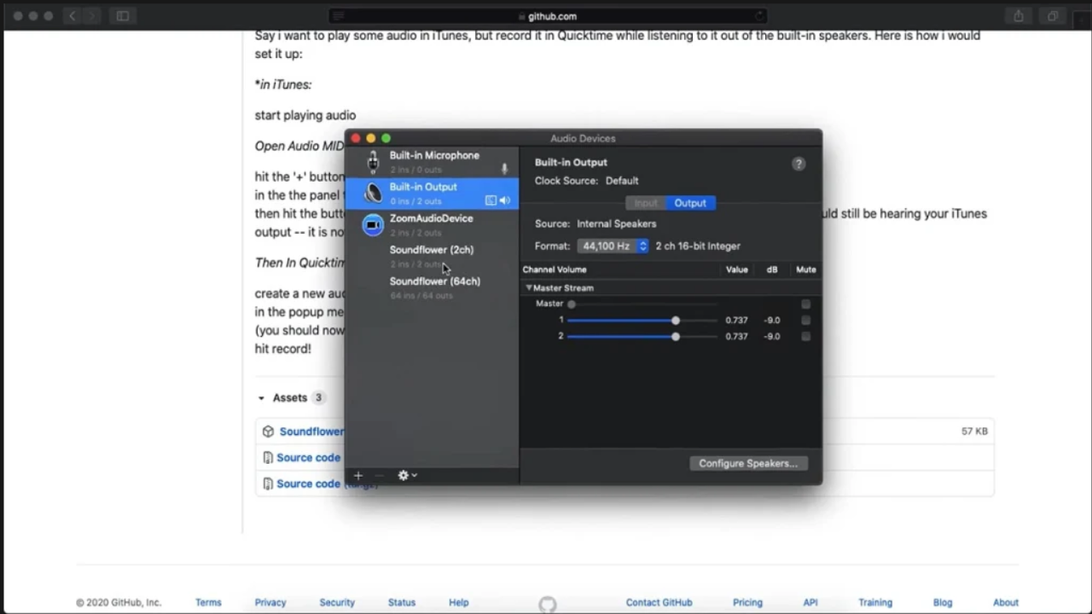Open the help question mark button
The image size is (1092, 614).
(799, 164)
